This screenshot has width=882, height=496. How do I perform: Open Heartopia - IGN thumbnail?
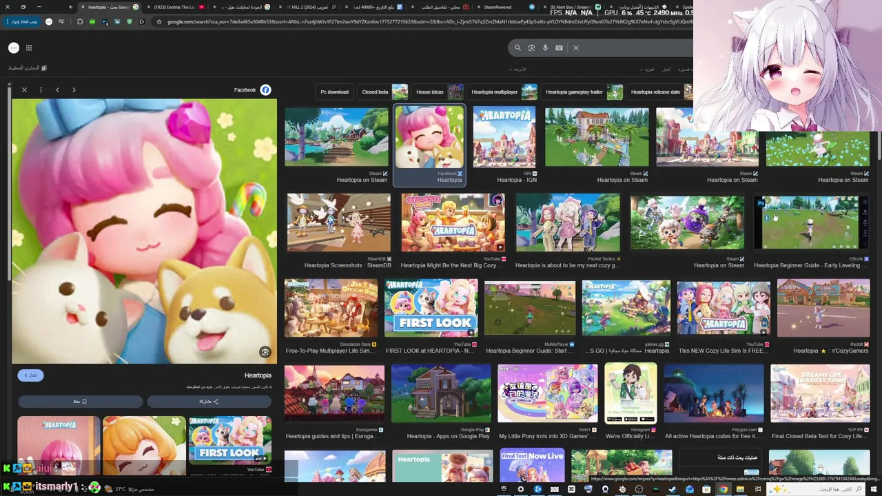click(x=504, y=137)
